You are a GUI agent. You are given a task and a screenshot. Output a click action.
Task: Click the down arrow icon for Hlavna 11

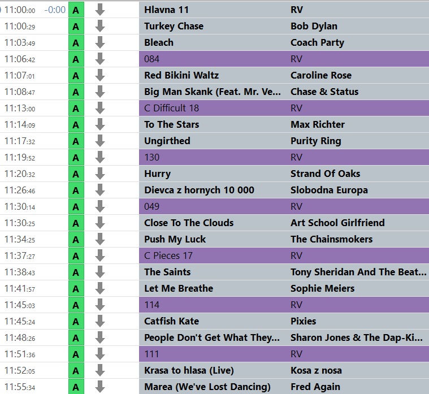coord(100,10)
